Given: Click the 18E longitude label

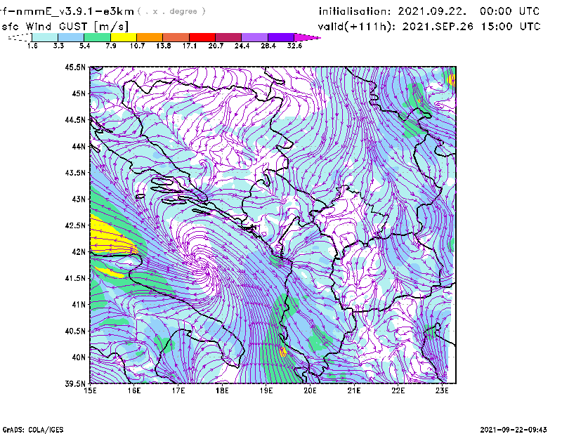Looking at the screenshot, I should [222, 390].
